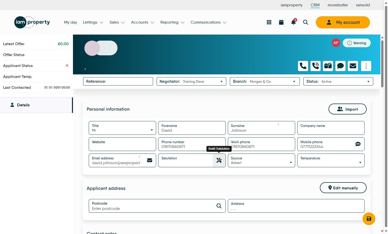Click the Build Salutation wrench icon

coord(219,160)
